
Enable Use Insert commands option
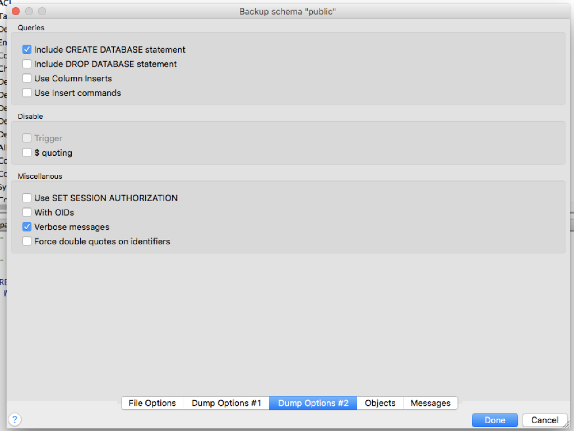(27, 93)
